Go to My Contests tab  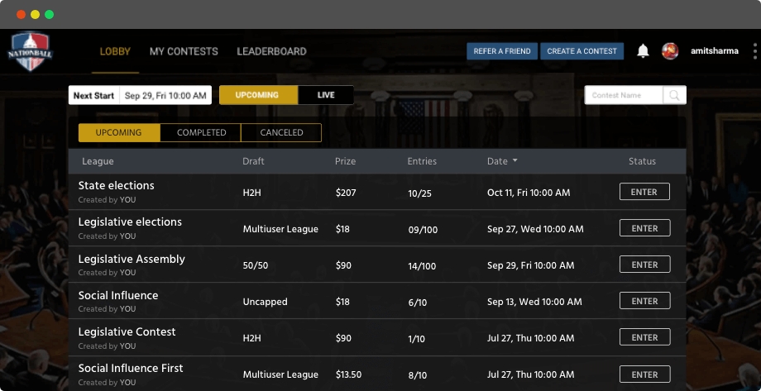point(184,51)
